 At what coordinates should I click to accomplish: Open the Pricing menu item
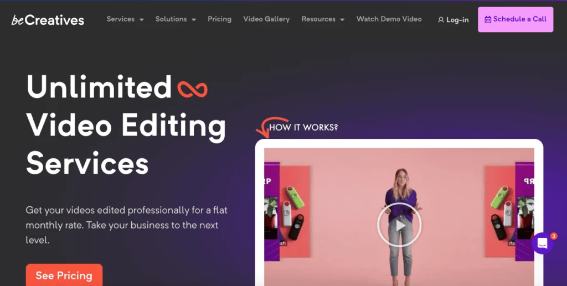[x=219, y=19]
